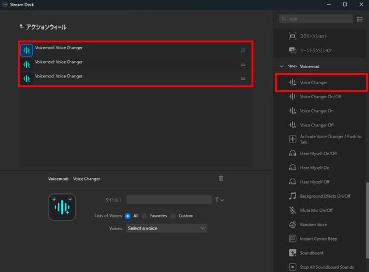Maximize the Stream Deck window

[x=345, y=4]
